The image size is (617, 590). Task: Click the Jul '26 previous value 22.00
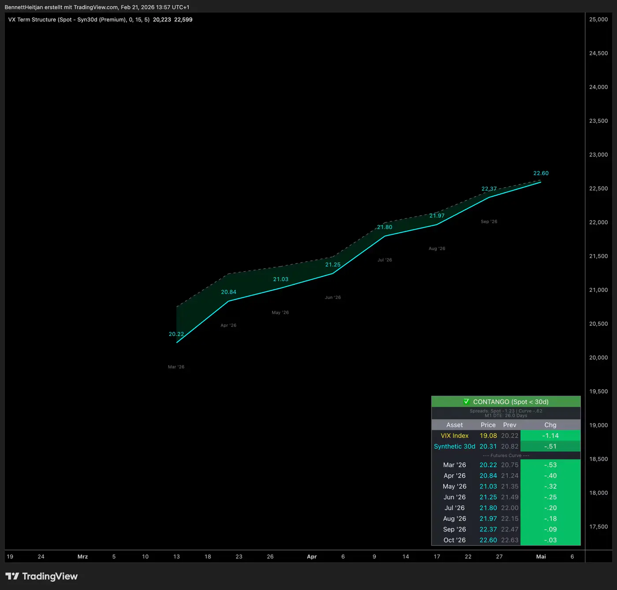pyautogui.click(x=509, y=508)
